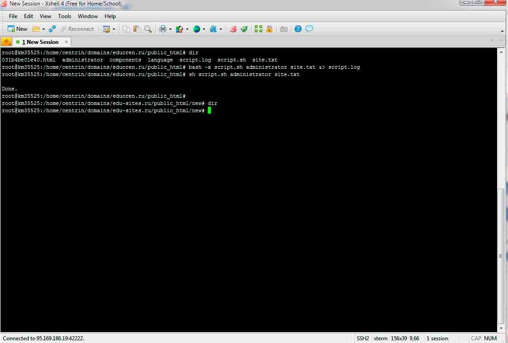The image size is (508, 343).
Task: Click the CAP indicator in status bar
Action: (x=475, y=338)
